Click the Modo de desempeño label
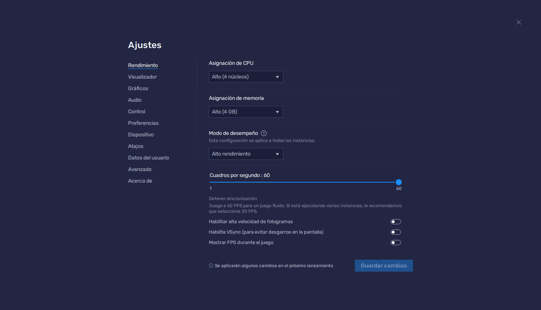The height and width of the screenshot is (310, 541). click(233, 133)
